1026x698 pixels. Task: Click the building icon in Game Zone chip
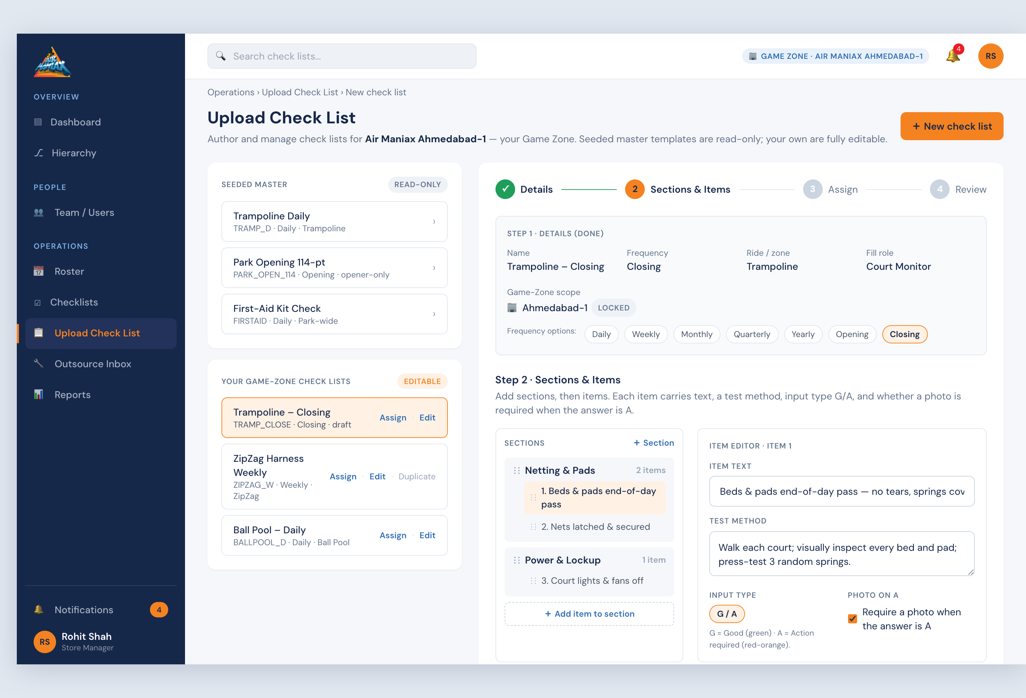coord(753,56)
